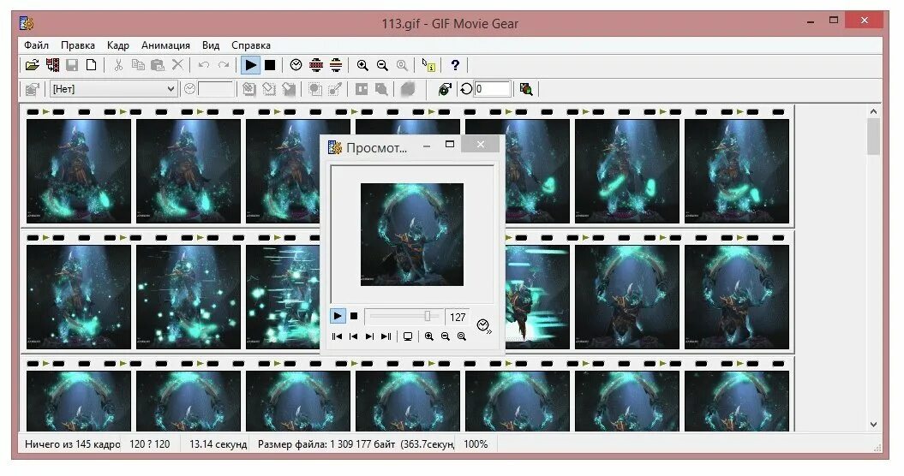
Task: Toggle play in the Просмотр preview window
Action: 338,316
